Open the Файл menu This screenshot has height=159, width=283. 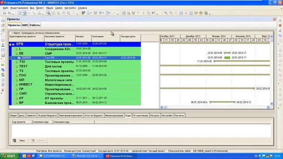click(6, 8)
